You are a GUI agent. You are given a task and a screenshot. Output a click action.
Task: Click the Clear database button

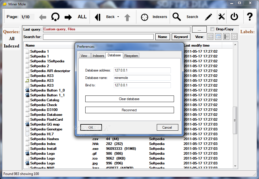(x=129, y=99)
